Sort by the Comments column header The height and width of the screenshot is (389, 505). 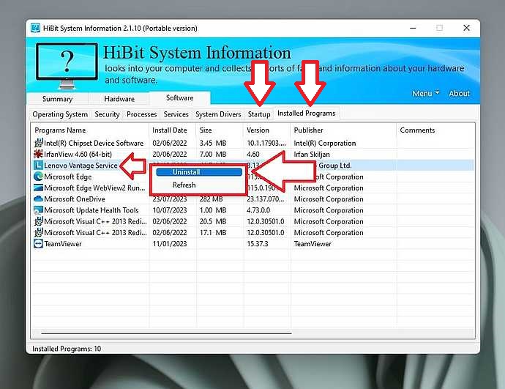point(435,130)
